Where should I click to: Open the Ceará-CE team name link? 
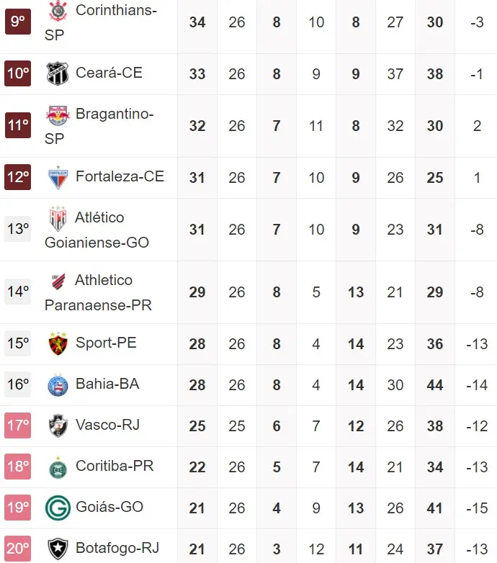109,73
